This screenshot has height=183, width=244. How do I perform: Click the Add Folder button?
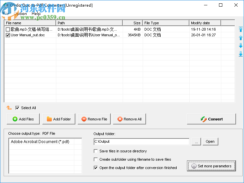coord(59,119)
